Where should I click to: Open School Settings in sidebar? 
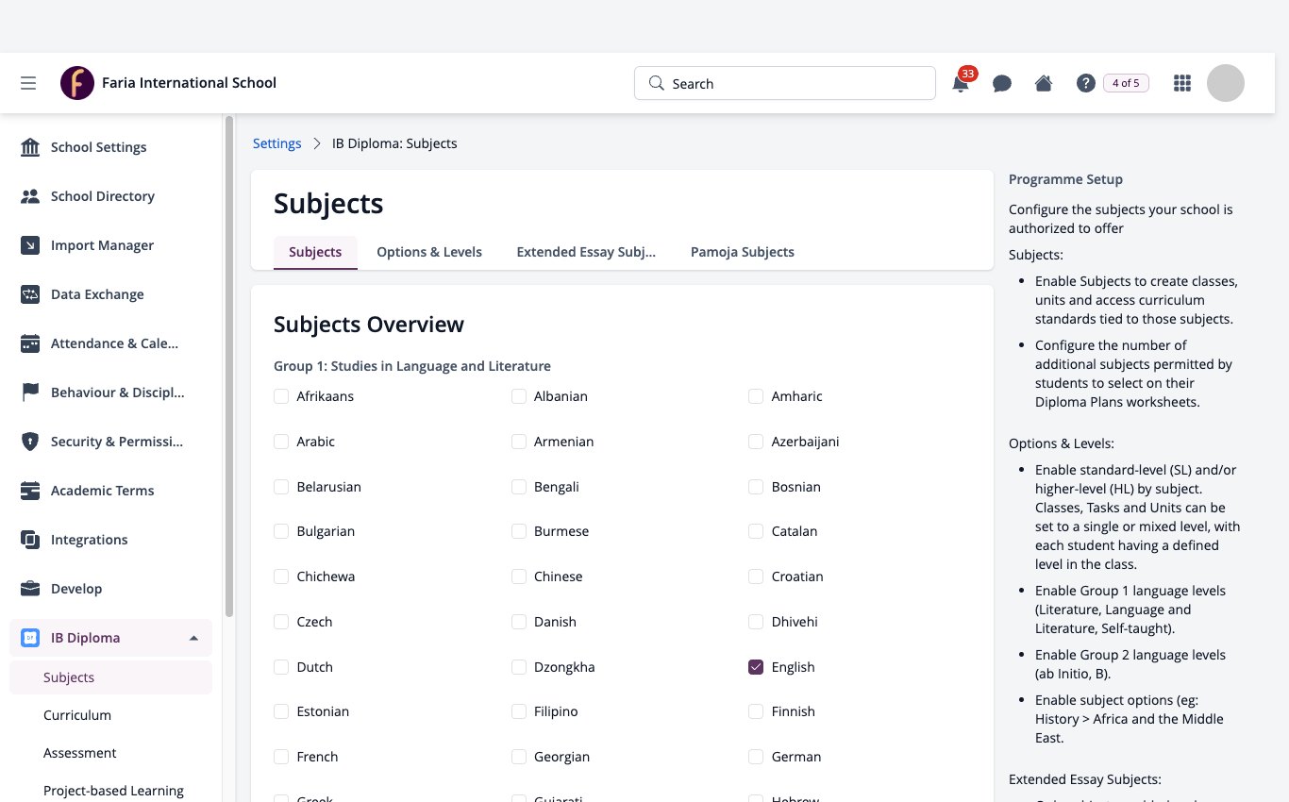111,147
